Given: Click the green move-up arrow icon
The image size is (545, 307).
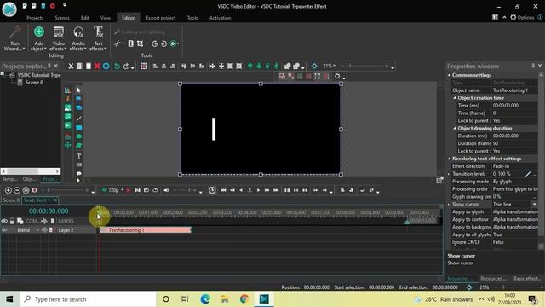Looking at the screenshot, I should [250, 66].
